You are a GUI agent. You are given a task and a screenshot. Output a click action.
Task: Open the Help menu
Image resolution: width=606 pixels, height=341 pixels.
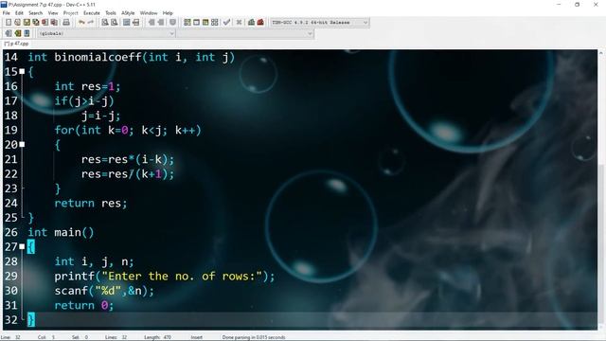168,12
